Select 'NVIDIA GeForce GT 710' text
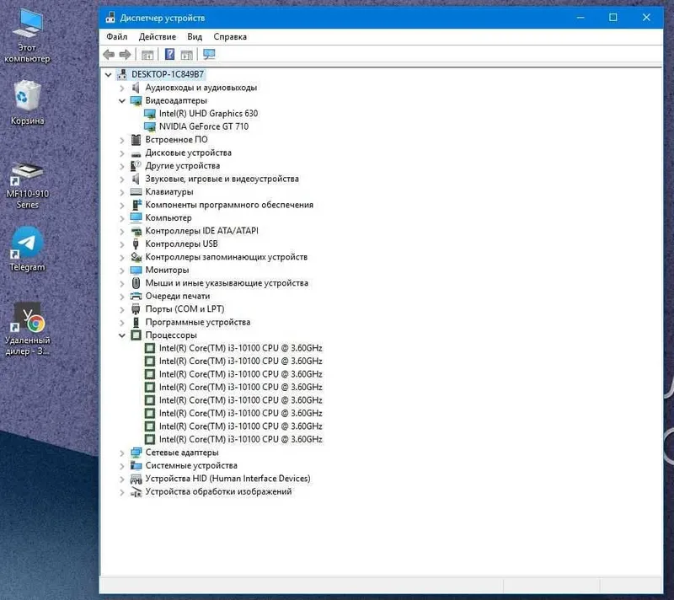The image size is (674, 600). 204,126
